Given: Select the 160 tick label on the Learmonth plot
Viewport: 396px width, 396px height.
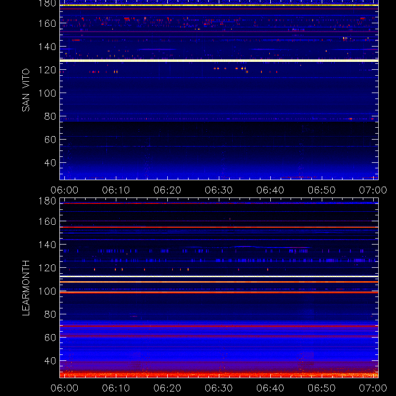Looking at the screenshot, I should [x=47, y=221].
